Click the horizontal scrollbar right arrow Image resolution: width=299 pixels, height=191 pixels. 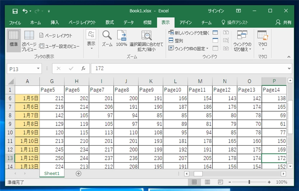[x=283, y=174]
